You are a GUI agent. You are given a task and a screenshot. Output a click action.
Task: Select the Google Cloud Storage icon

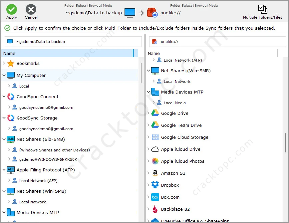154,137
